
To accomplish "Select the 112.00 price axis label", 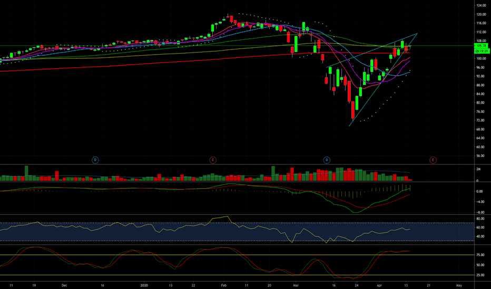I will (481, 32).
